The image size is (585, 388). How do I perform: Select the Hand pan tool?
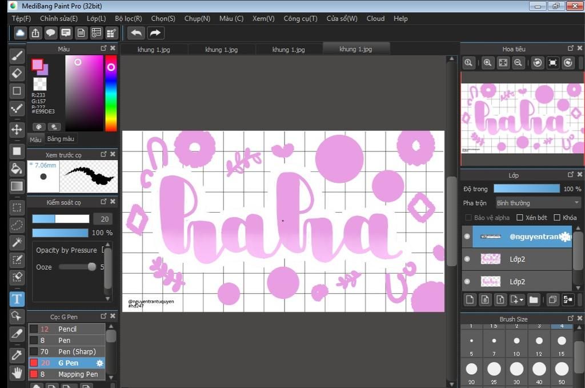pos(17,373)
